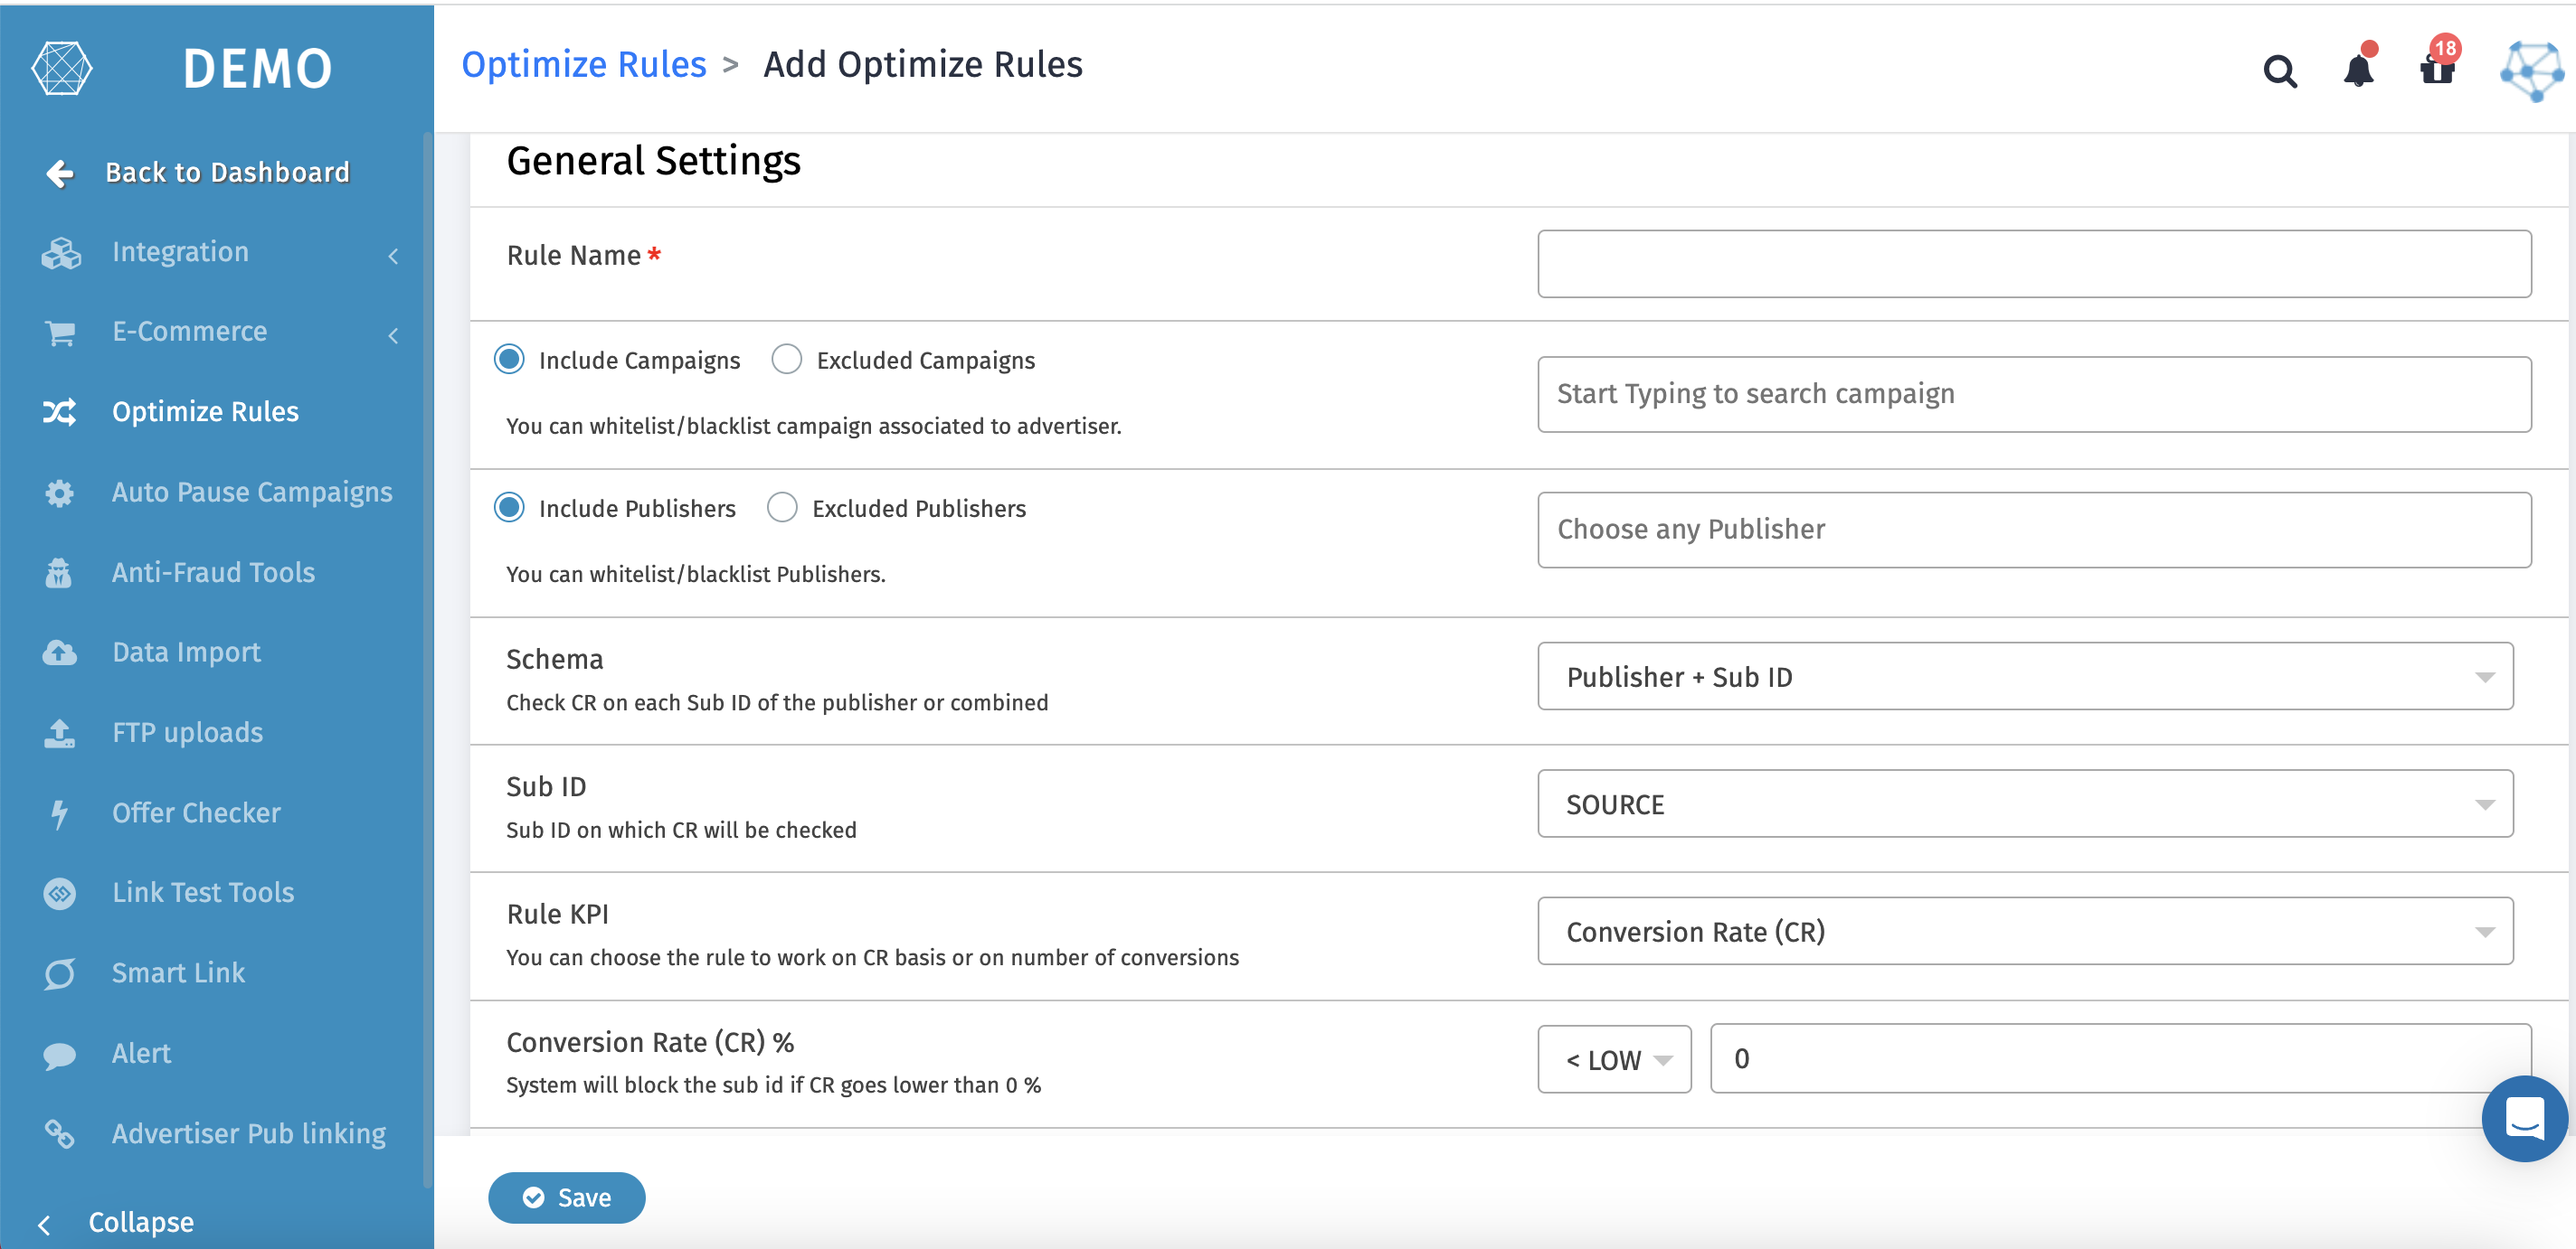
Task: Open the Rule KPI Conversion Rate dropdown
Action: pos(2024,931)
